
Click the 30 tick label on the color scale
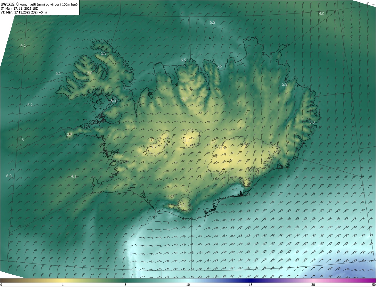click(313, 285)
